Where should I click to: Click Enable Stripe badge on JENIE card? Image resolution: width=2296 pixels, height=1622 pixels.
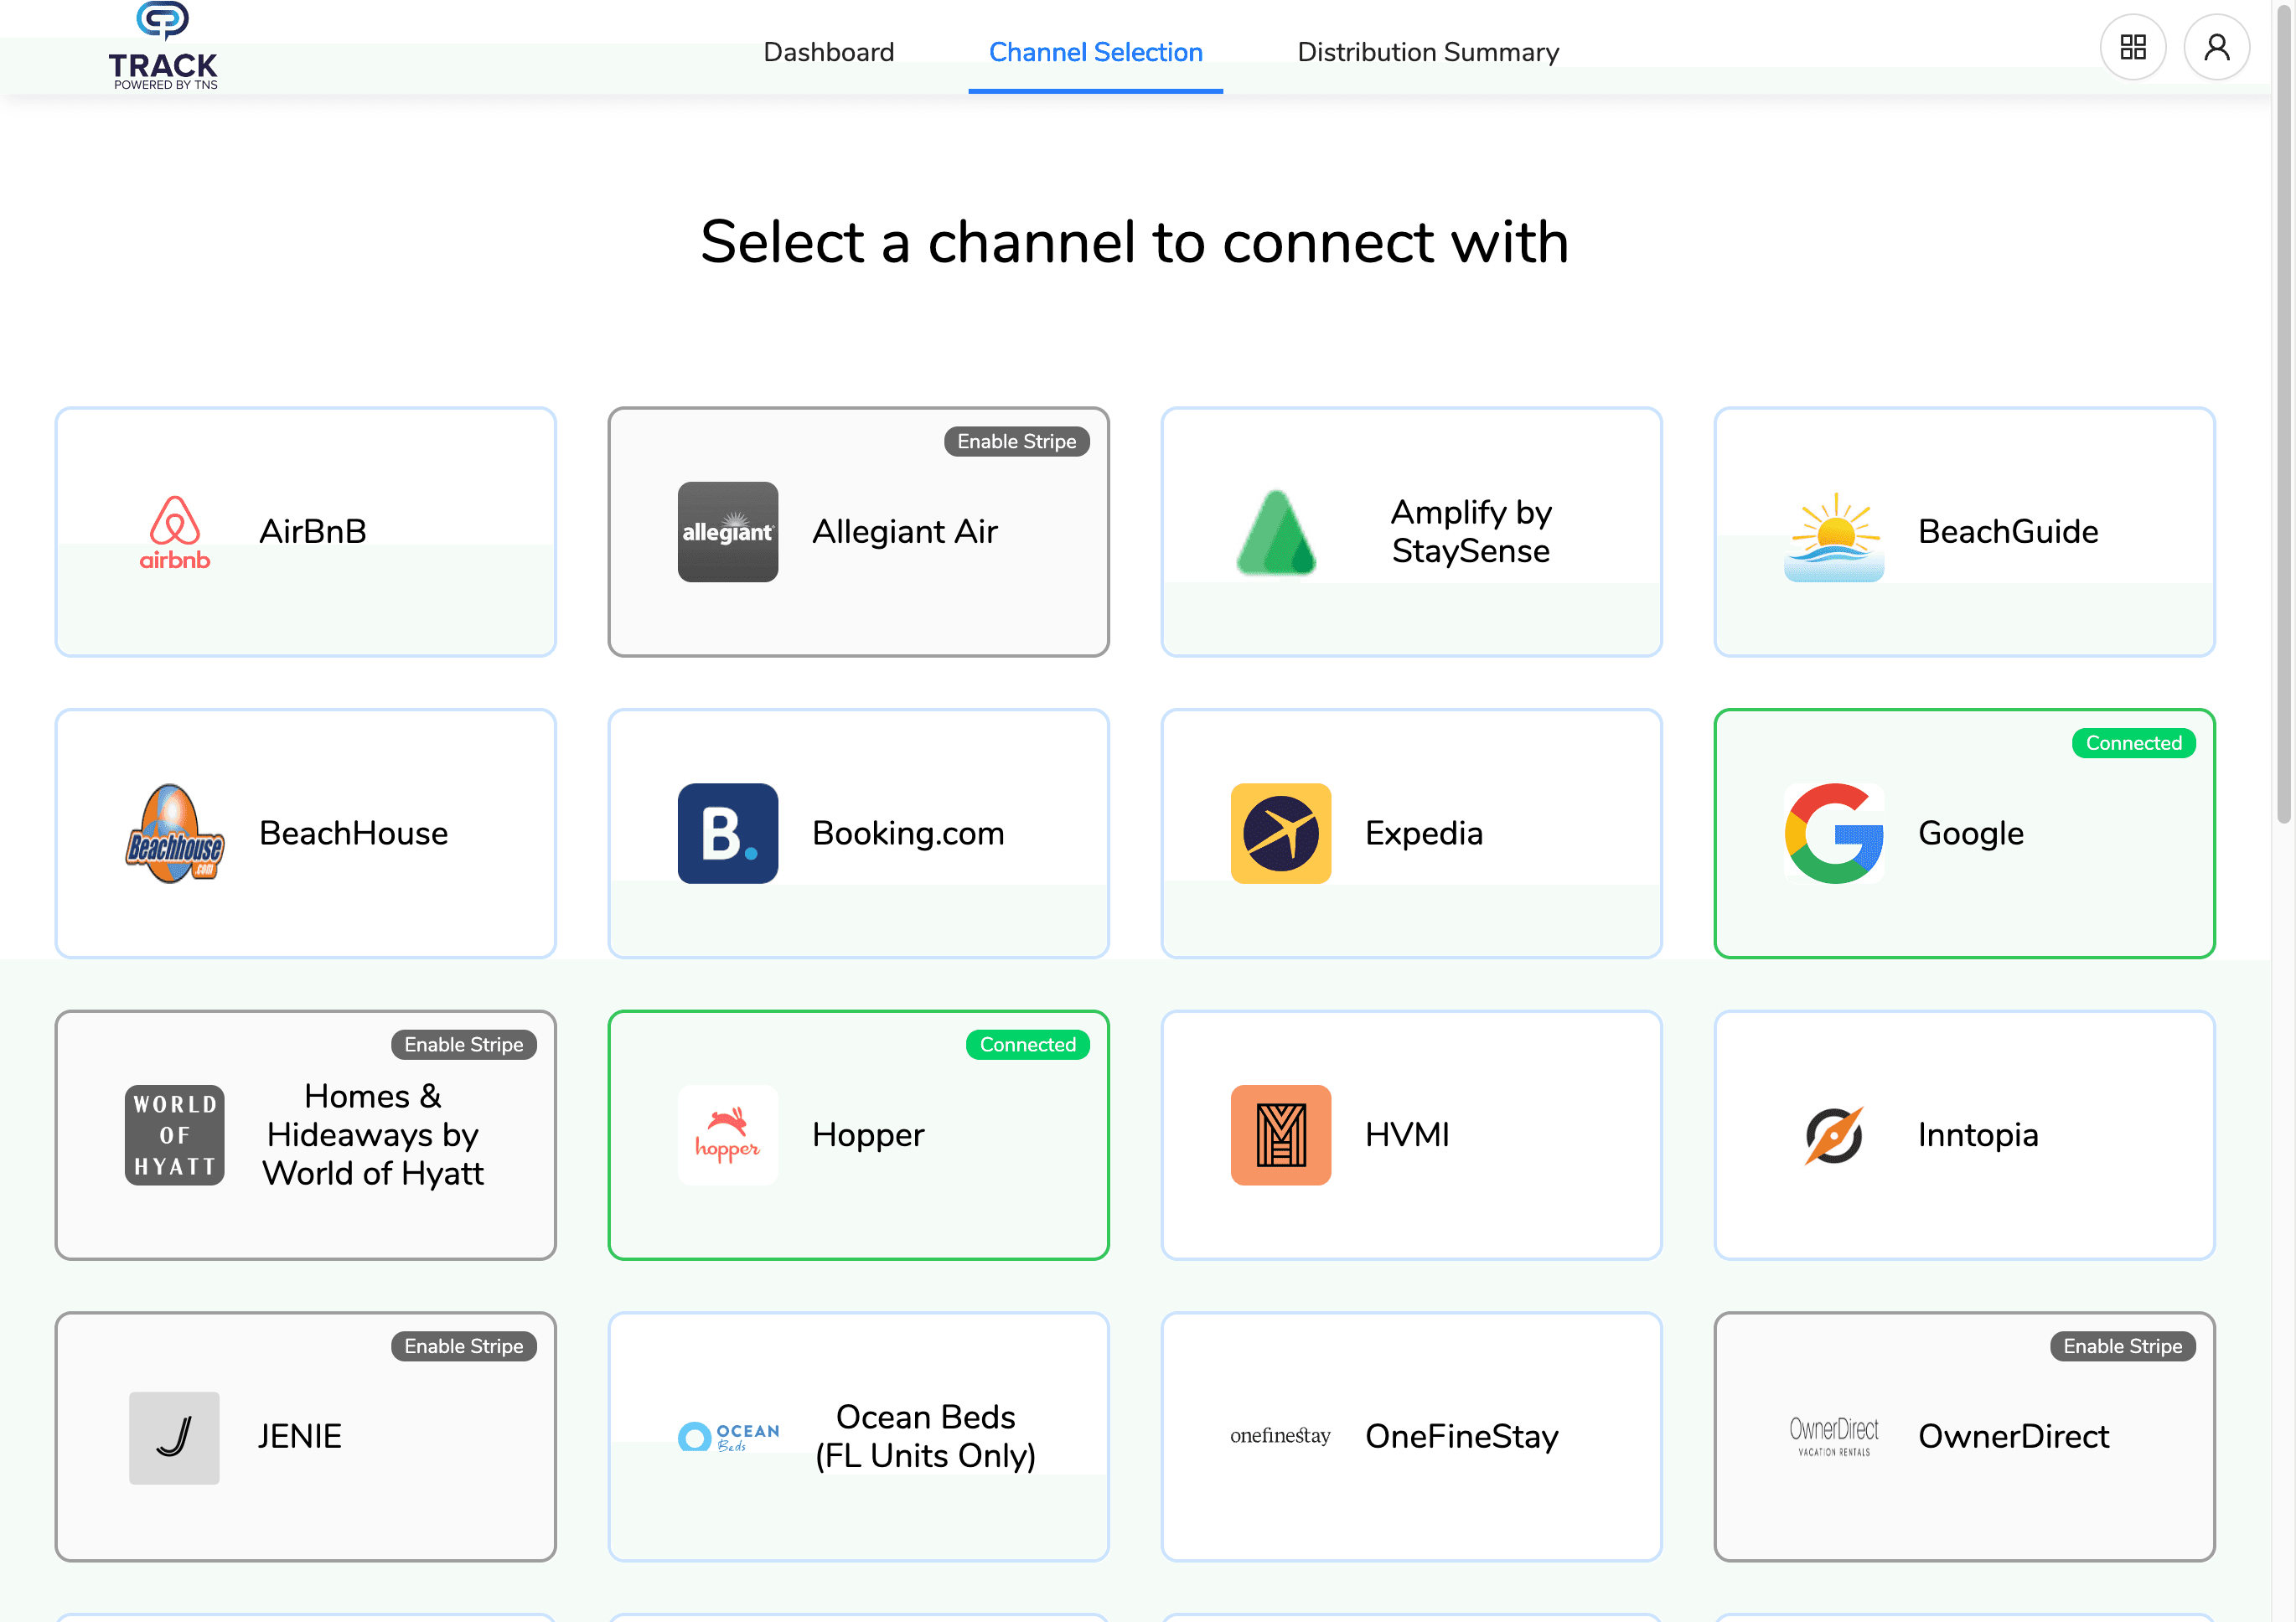point(464,1347)
